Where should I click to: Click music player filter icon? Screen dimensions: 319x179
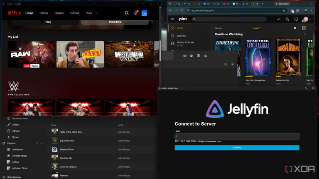tap(233, 64)
